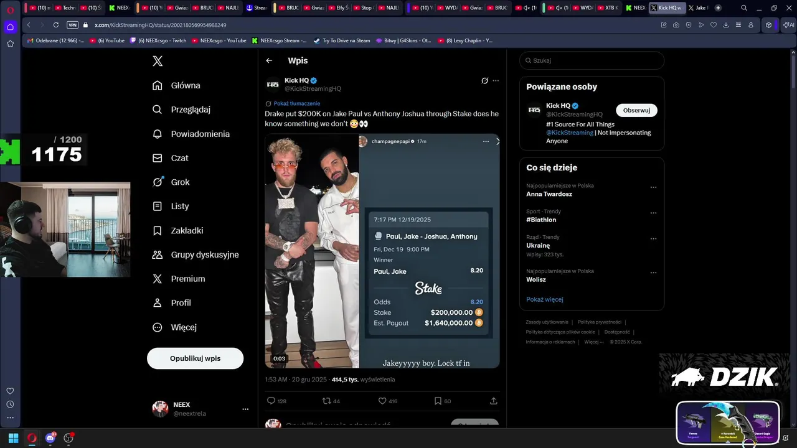Reload page with browser refresh icon

56,25
